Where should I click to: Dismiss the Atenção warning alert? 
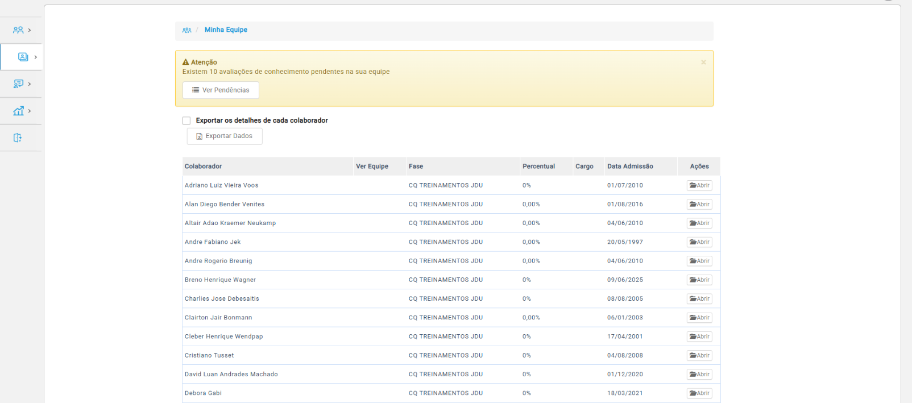tap(703, 63)
